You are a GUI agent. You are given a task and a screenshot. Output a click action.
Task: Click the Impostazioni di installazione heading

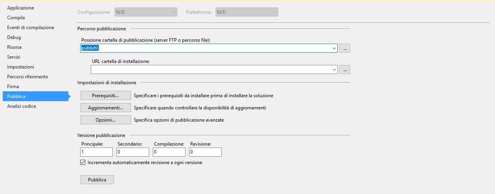pyautogui.click(x=107, y=83)
